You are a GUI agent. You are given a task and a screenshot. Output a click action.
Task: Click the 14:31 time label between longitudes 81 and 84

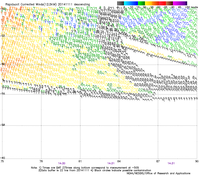point(111,163)
